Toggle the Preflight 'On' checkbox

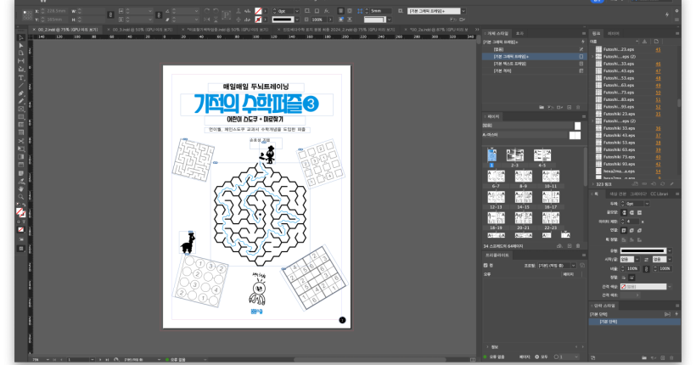coord(486,265)
